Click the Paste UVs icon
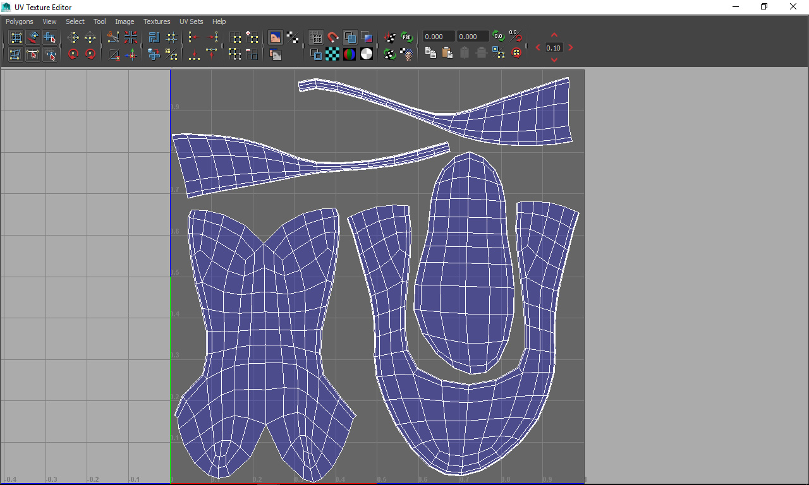The image size is (809, 485). (x=447, y=54)
